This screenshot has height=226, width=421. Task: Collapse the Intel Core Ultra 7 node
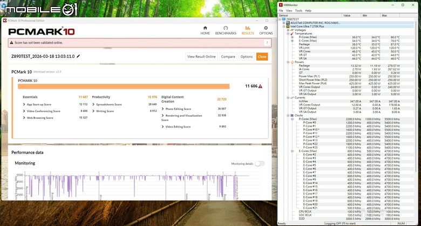(284, 26)
